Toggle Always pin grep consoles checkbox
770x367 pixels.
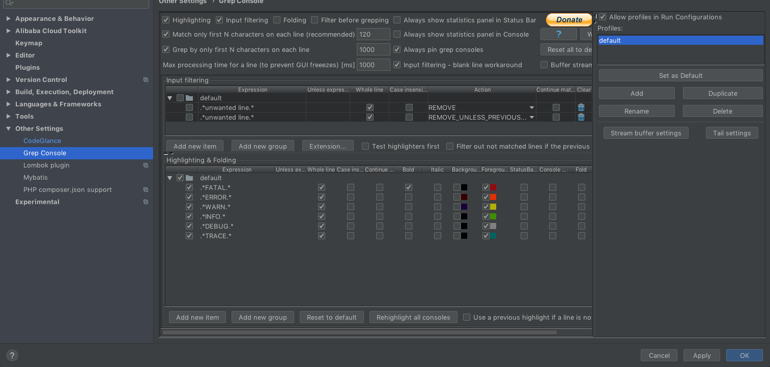397,50
